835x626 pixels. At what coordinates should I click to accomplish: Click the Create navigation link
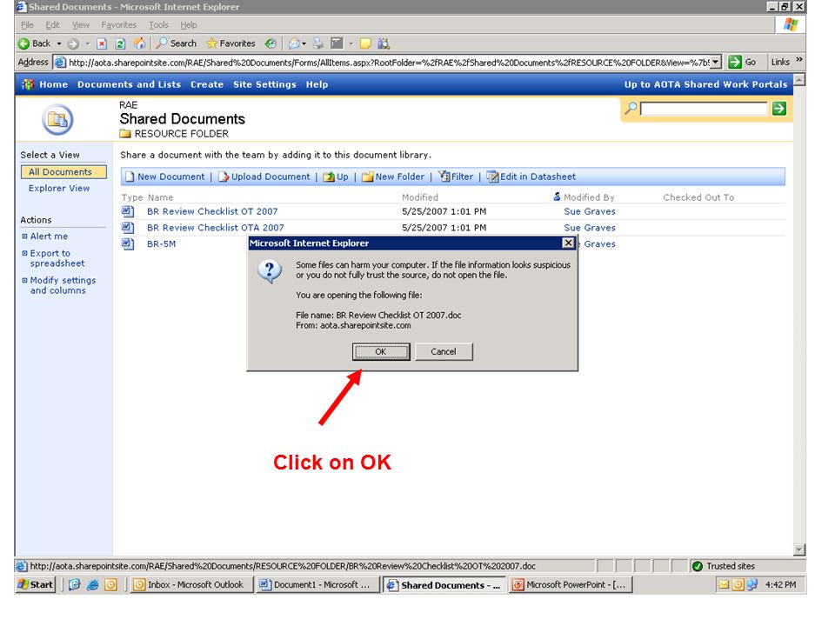tap(207, 84)
